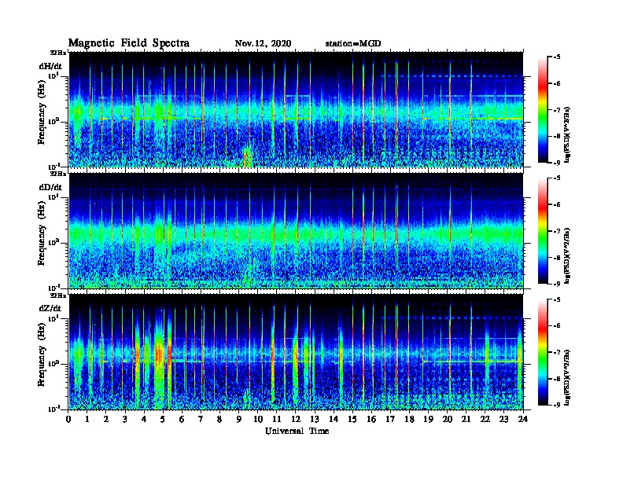The image size is (623, 481).
Task: Click the hour 2 tick label
Action: click(106, 420)
